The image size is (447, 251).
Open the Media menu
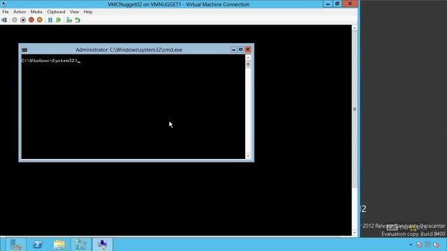click(36, 12)
